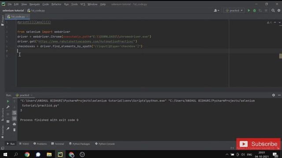Open the Tools menu
The height and width of the screenshot is (158, 282).
coord(74,4)
